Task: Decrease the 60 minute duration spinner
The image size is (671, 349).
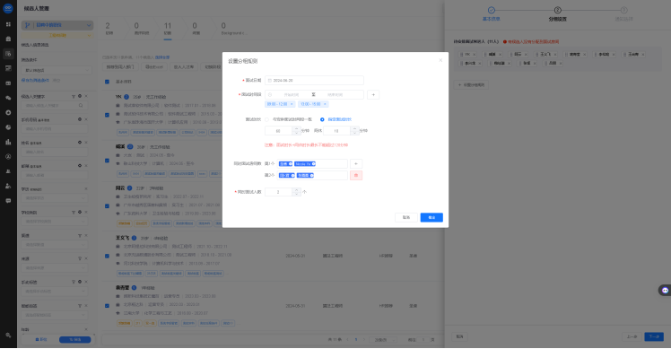Action: [296, 133]
